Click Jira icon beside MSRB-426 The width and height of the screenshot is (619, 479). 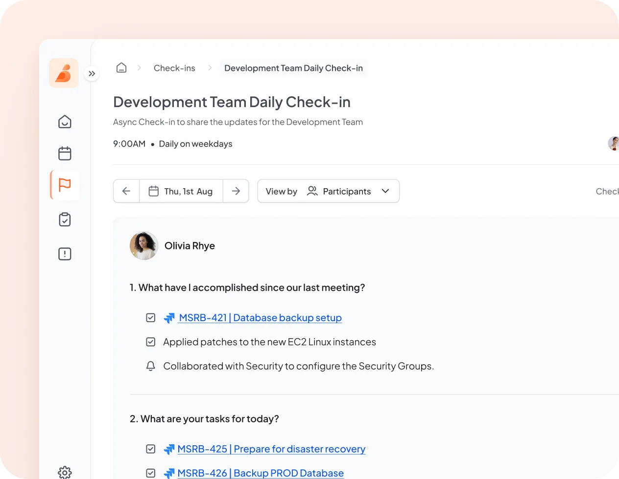tap(169, 473)
